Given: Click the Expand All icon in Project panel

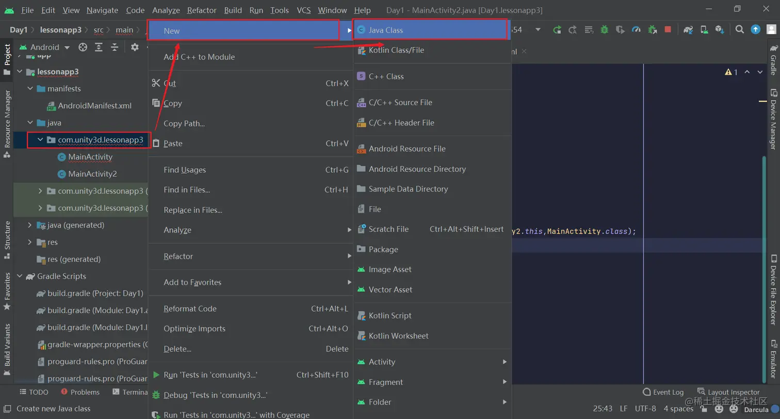Looking at the screenshot, I should 99,47.
